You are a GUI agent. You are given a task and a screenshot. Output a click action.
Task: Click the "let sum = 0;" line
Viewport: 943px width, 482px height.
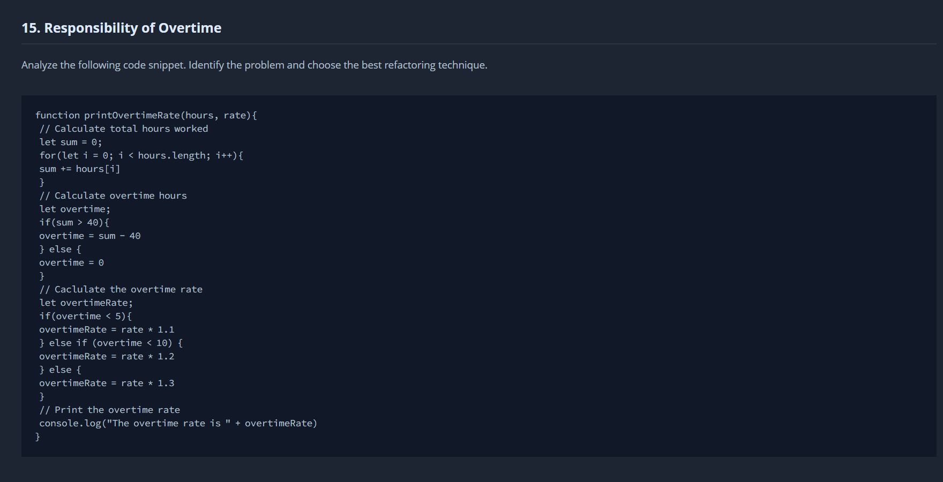click(70, 142)
